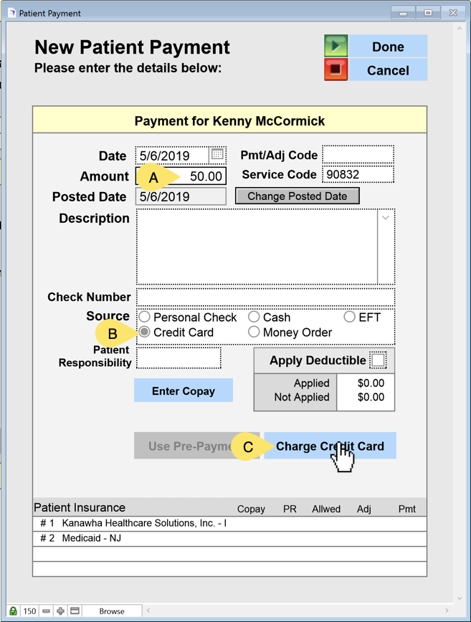
Task: Zoom out with the minus icon
Action: pos(46,611)
